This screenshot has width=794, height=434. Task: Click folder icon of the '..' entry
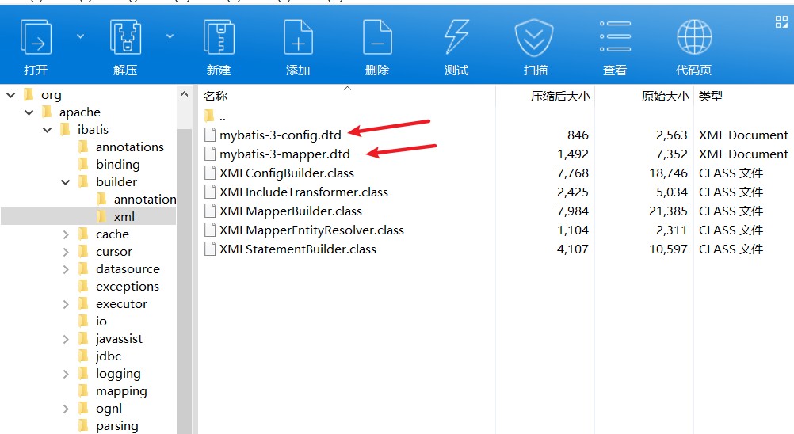209,116
